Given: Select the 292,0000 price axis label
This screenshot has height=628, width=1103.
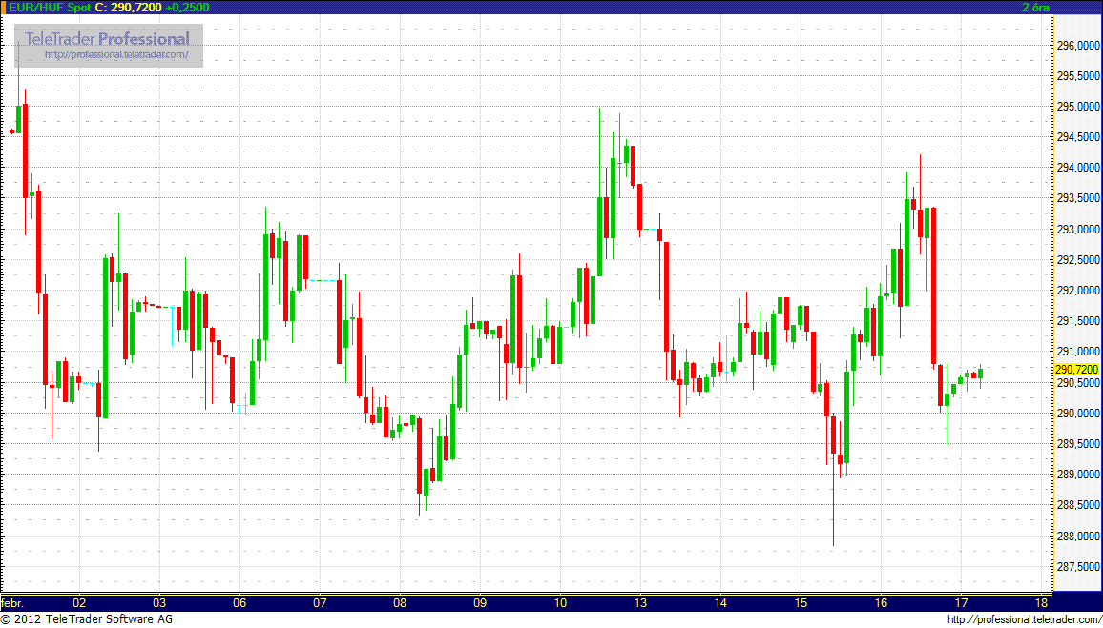Looking at the screenshot, I should pyautogui.click(x=1077, y=291).
